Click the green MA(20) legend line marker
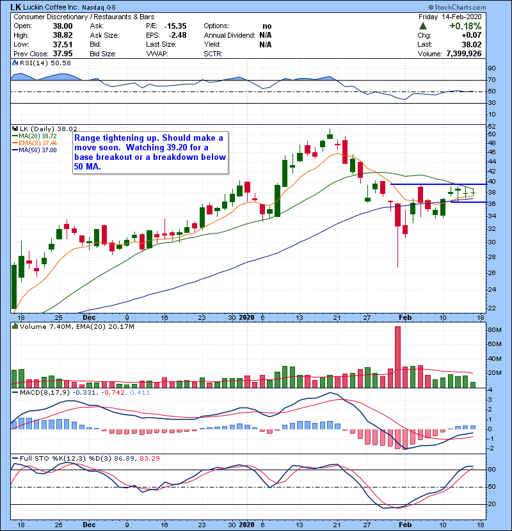 click(x=15, y=136)
